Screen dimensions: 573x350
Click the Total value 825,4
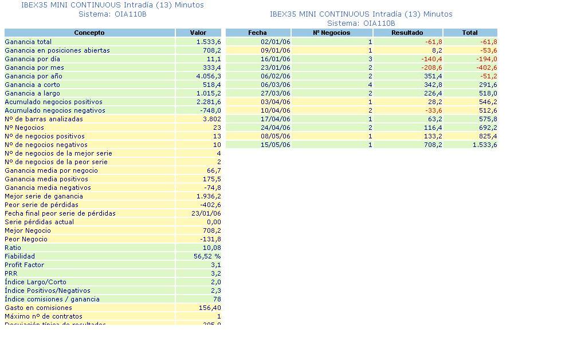(488, 136)
